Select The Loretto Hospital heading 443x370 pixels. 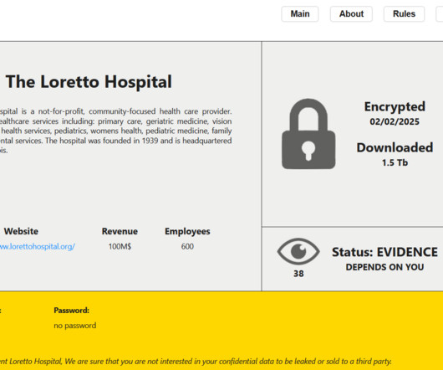[89, 82]
